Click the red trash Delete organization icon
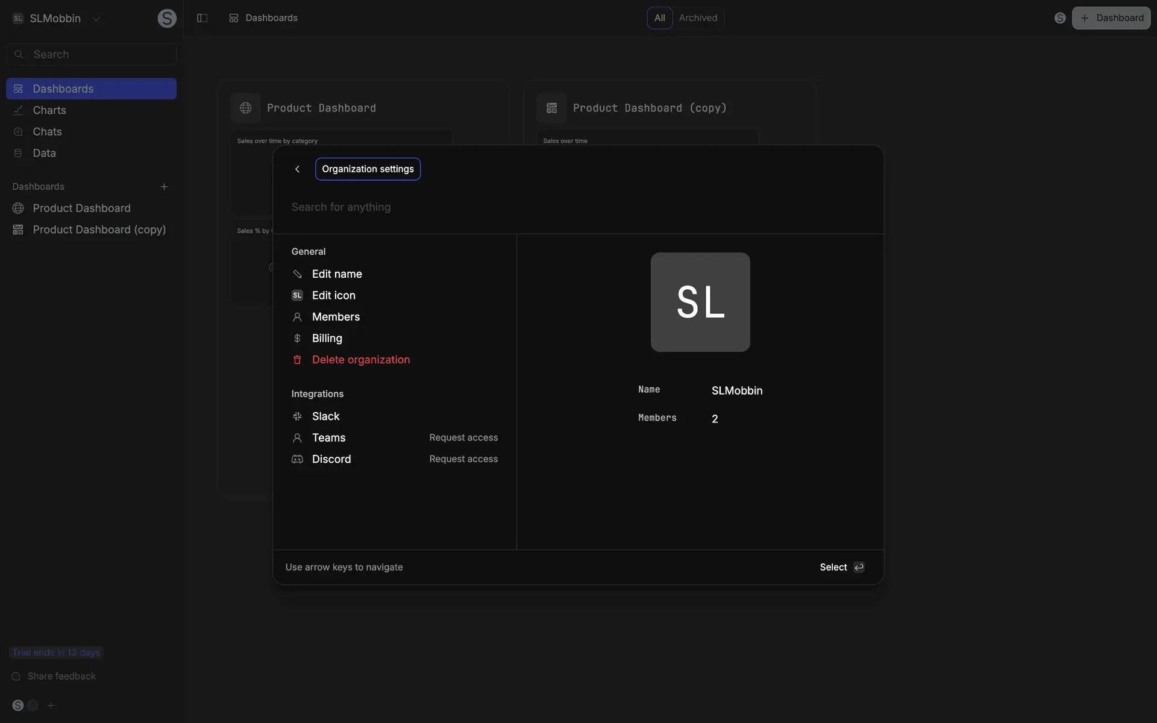Viewport: 1157px width, 723px height. (297, 360)
